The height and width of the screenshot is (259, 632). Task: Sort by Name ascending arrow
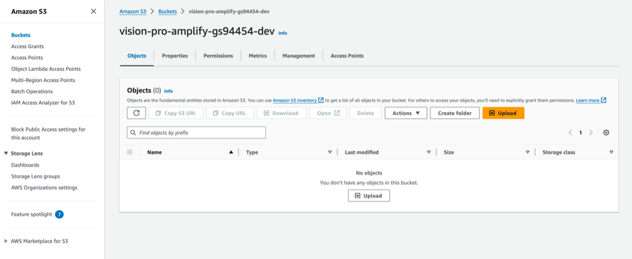[231, 152]
